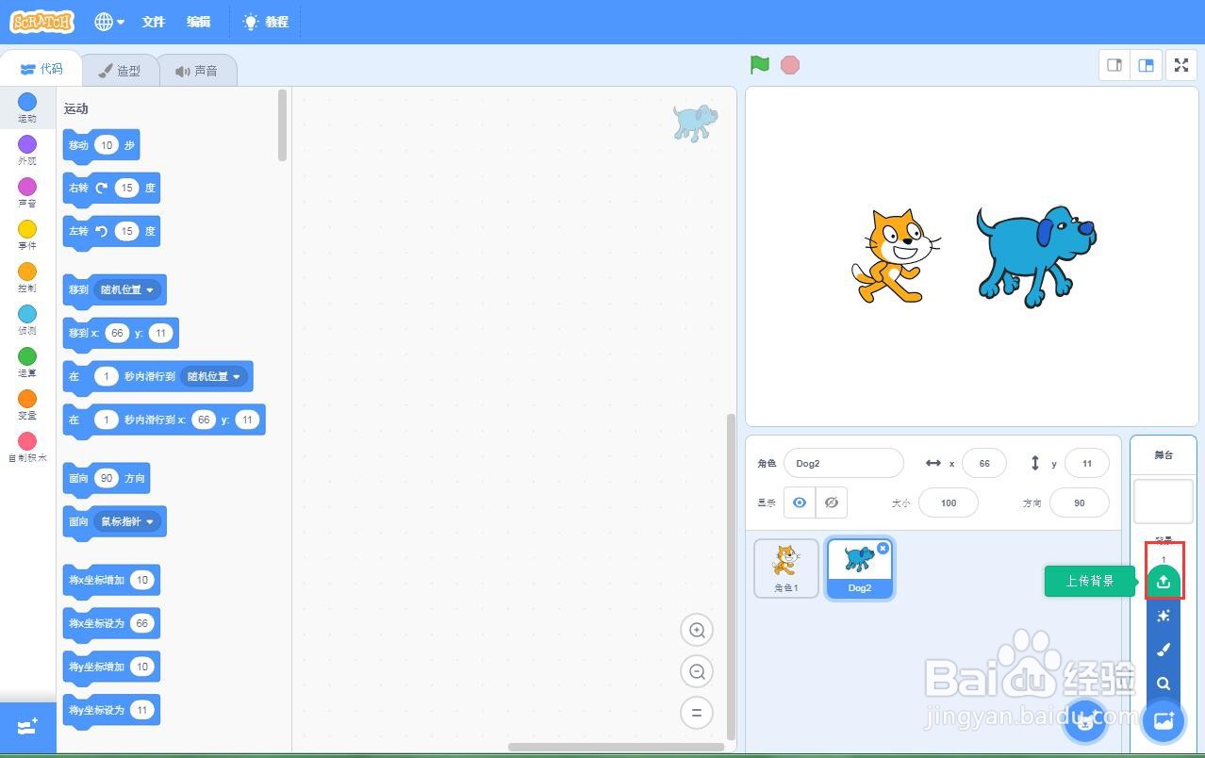Open the 编辑 menu
Viewport: 1205px width, 758px height.
click(x=198, y=22)
